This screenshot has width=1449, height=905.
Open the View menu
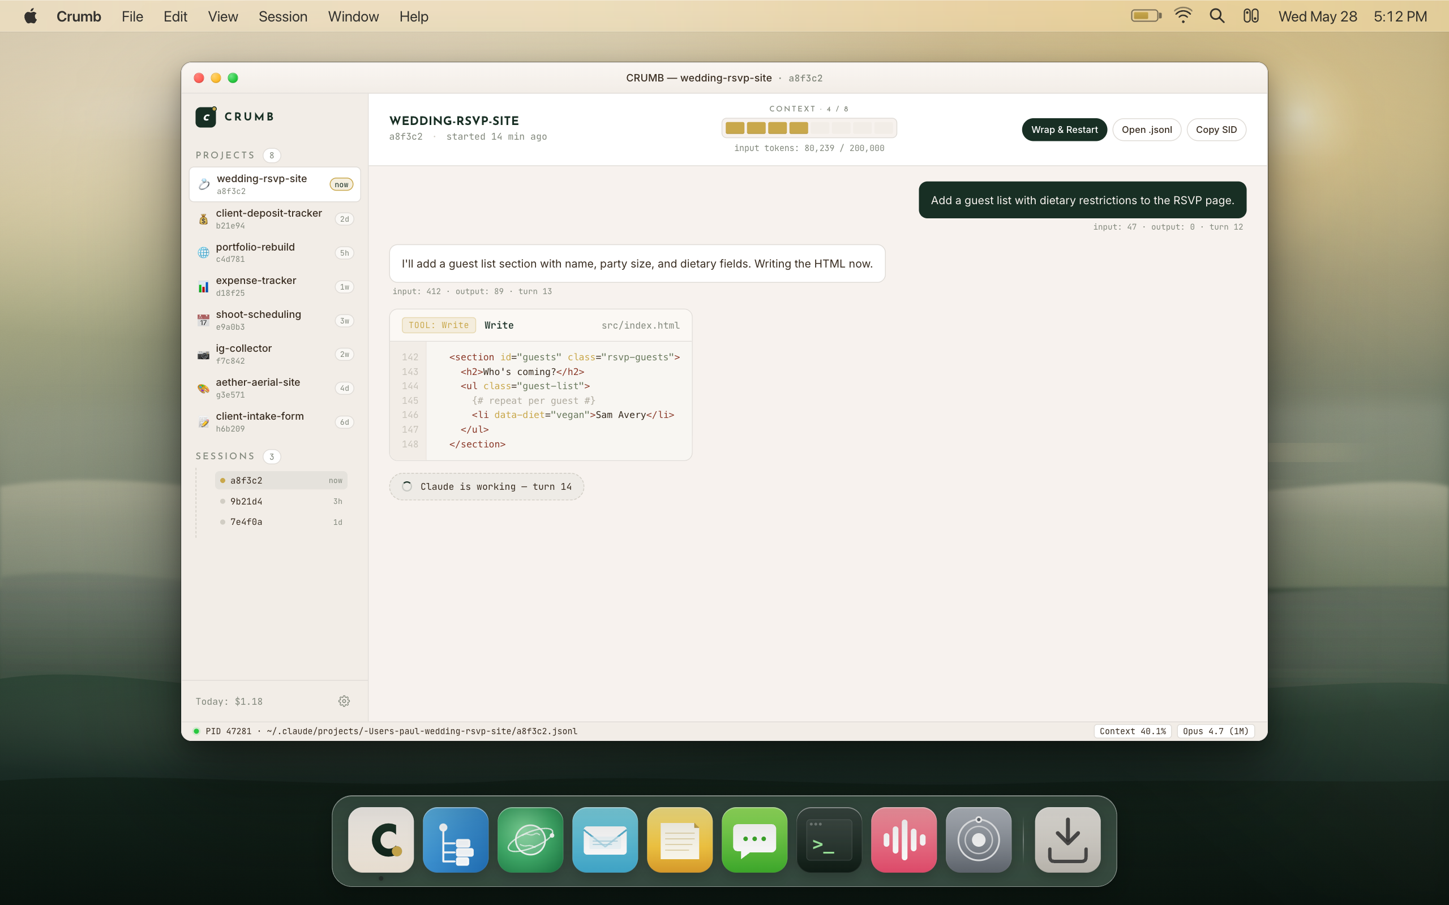pyautogui.click(x=223, y=16)
